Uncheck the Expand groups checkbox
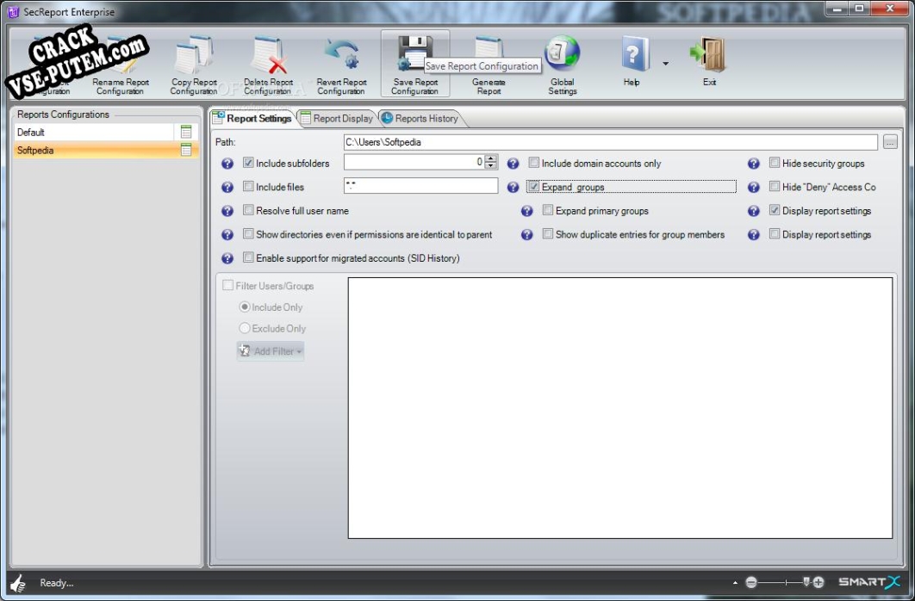 coord(534,187)
